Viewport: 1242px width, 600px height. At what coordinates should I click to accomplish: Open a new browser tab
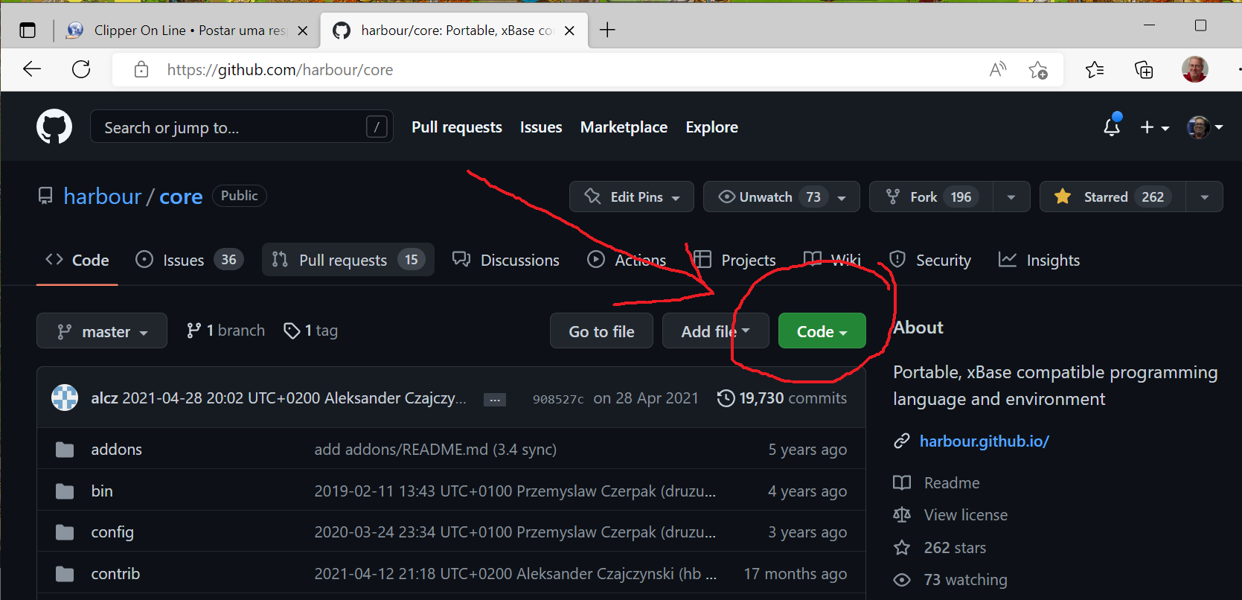607,30
